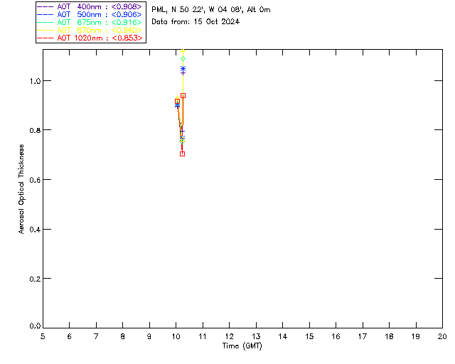The height and width of the screenshot is (364, 455).
Task: Click the y-axis tick label 1.0
Action: click(x=35, y=81)
